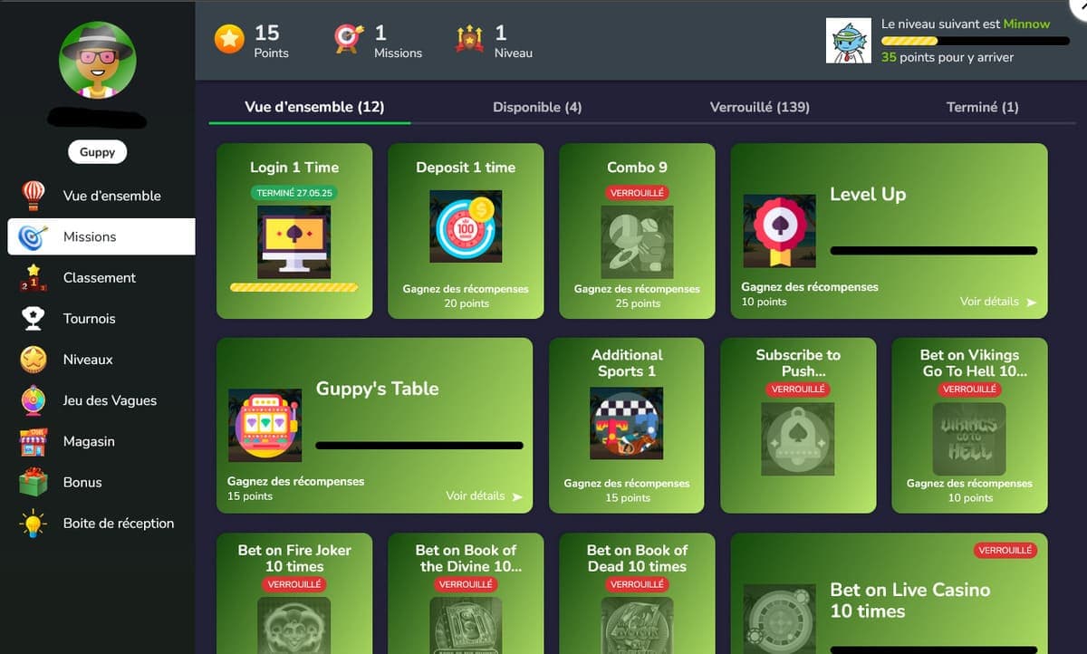
Task: Click the star Niveaux icon
Action: (34, 360)
